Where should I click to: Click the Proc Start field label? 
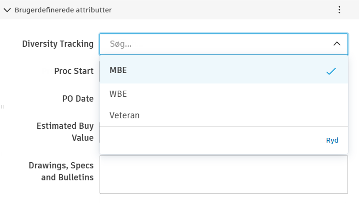tap(74, 71)
